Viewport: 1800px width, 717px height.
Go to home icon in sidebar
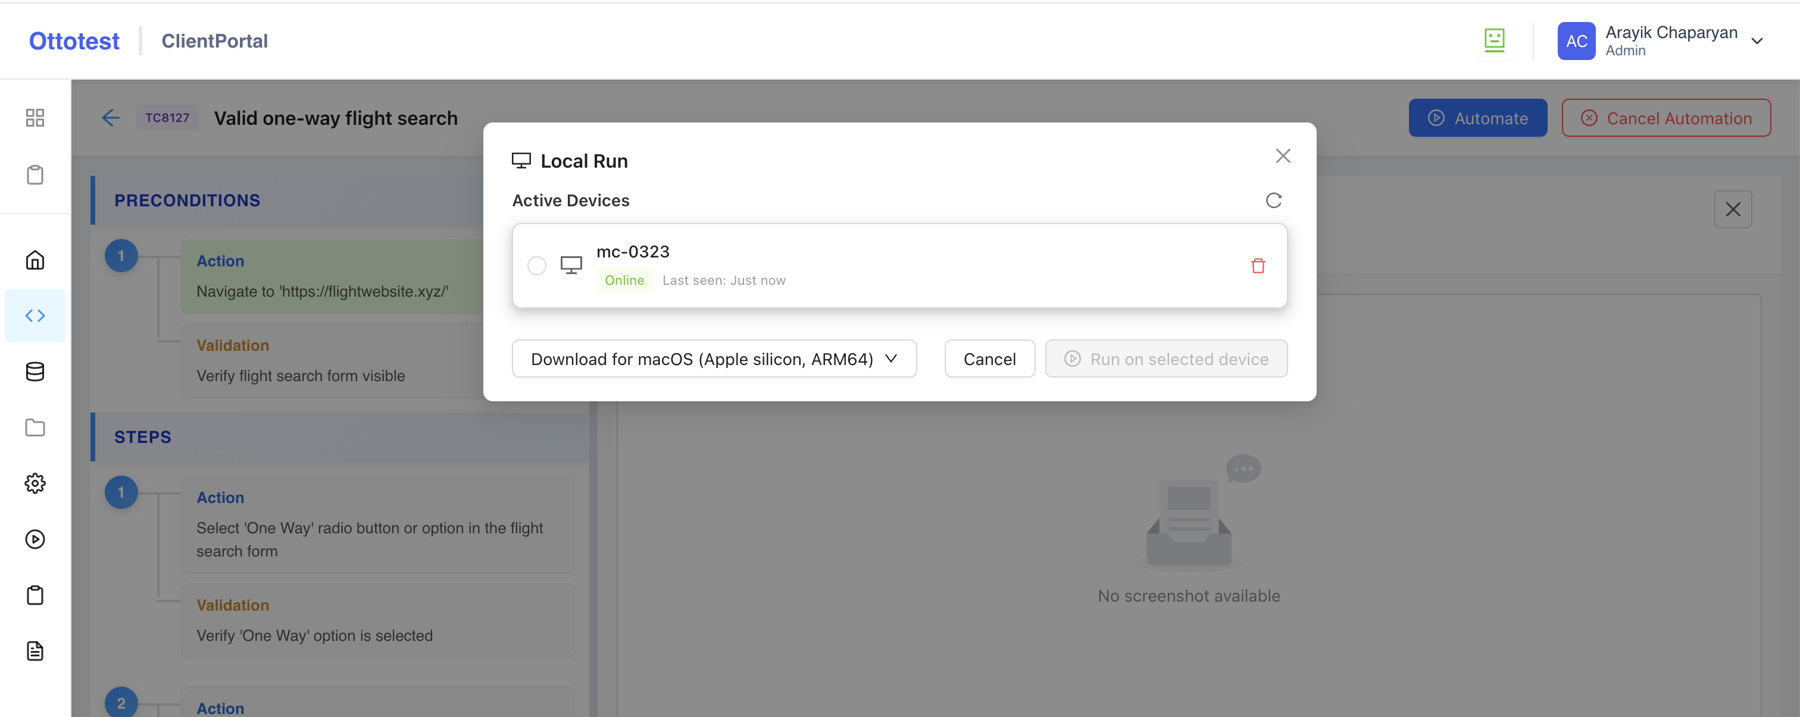click(35, 260)
